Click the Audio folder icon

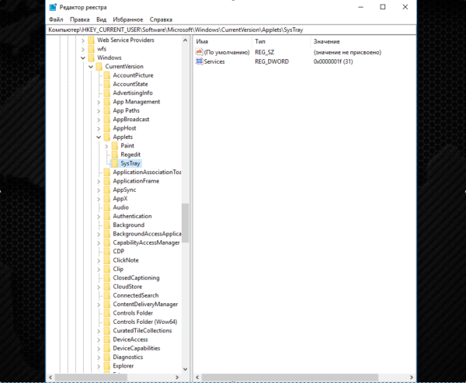(106, 207)
